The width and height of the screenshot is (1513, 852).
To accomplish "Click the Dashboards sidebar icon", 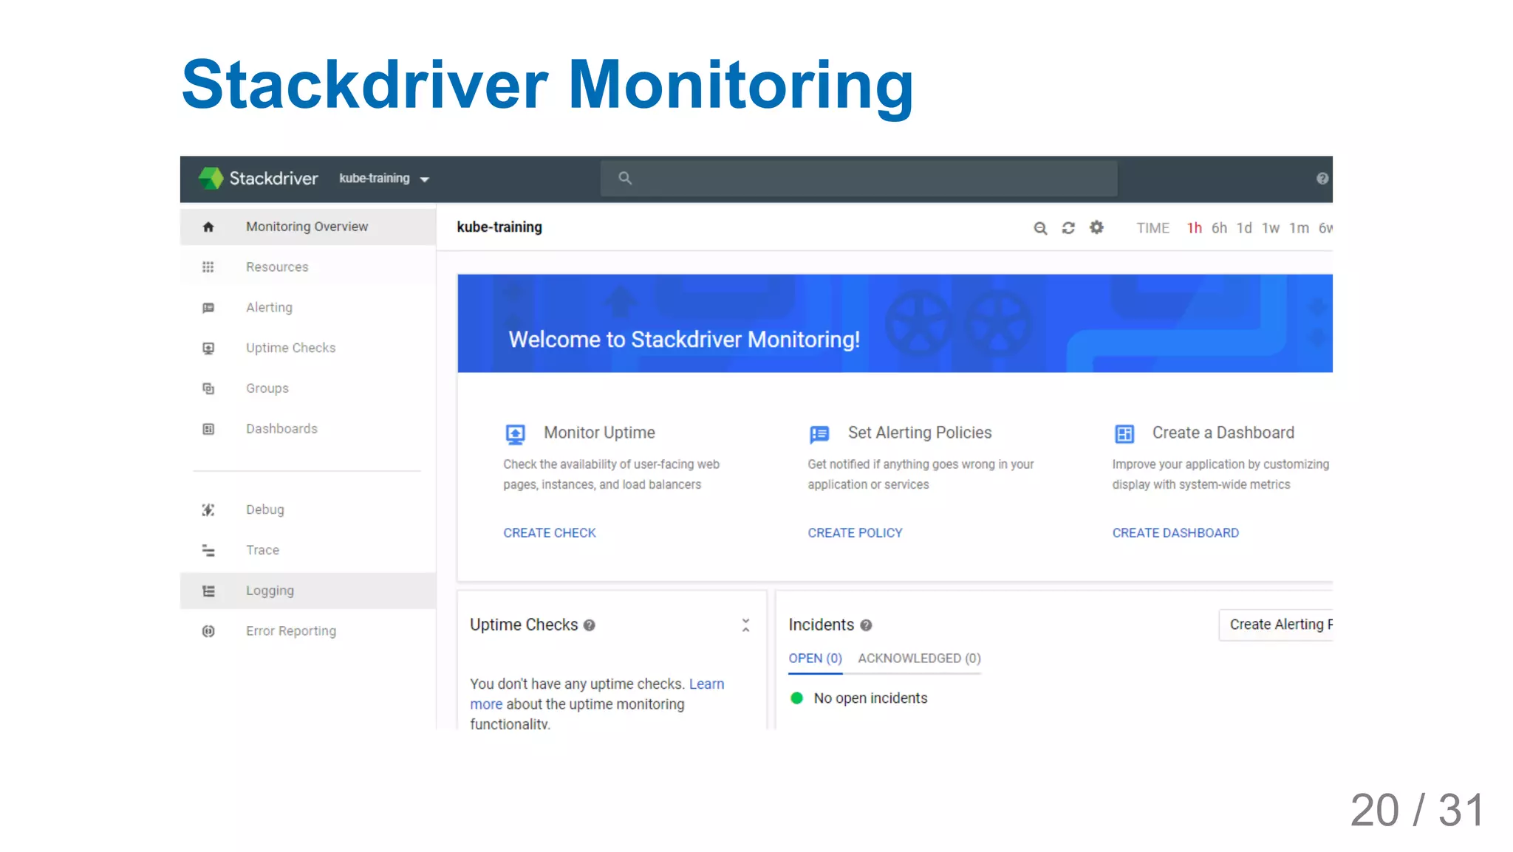I will click(x=208, y=429).
